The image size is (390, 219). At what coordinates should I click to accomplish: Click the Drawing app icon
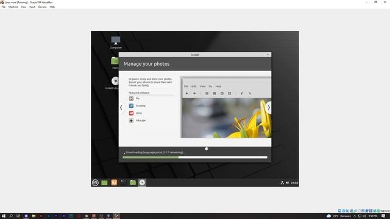(x=131, y=106)
